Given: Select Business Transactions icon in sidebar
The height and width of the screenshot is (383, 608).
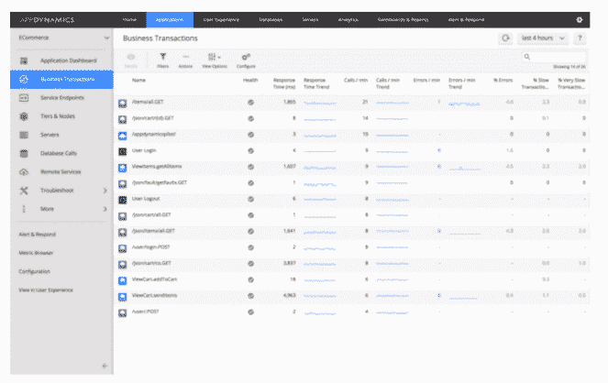Looking at the screenshot, I should (24, 80).
